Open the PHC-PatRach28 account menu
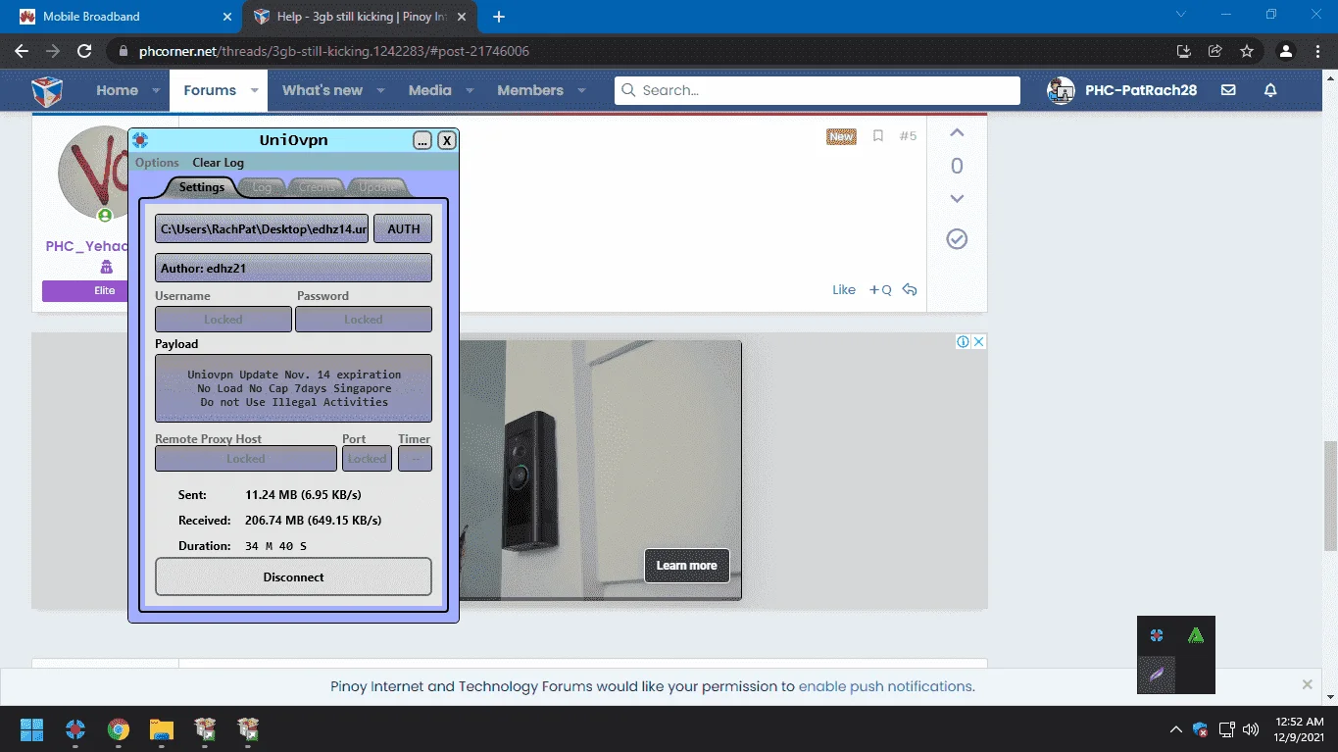1338x752 pixels. coord(1122,90)
